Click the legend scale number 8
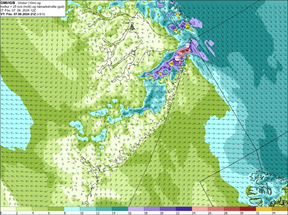This screenshot has width=288, height=215. [65, 213]
